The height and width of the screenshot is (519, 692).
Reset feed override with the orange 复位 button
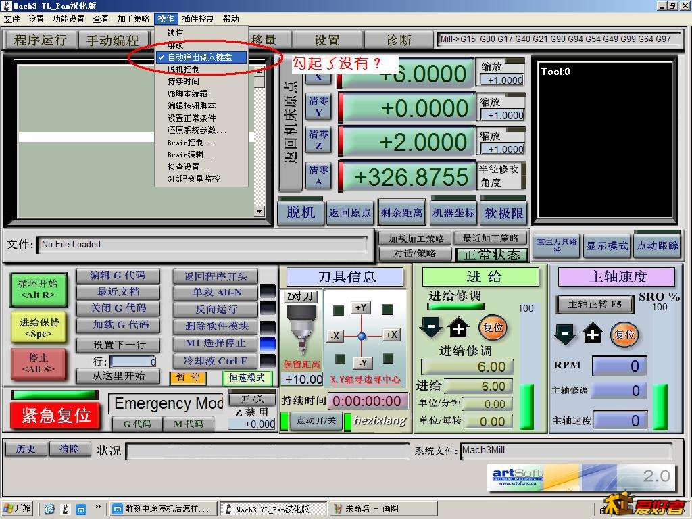click(x=493, y=328)
